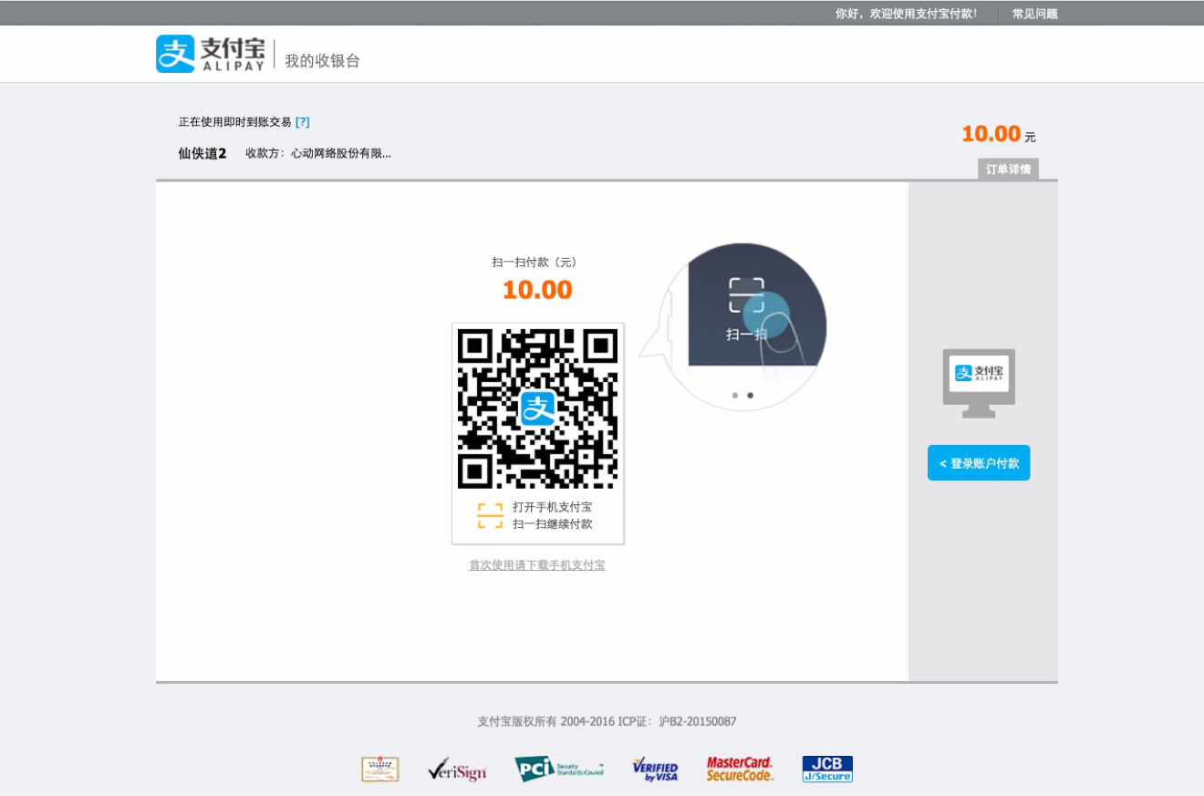The height and width of the screenshot is (796, 1204).
Task: Click the QR code for scan payment
Action: click(537, 408)
